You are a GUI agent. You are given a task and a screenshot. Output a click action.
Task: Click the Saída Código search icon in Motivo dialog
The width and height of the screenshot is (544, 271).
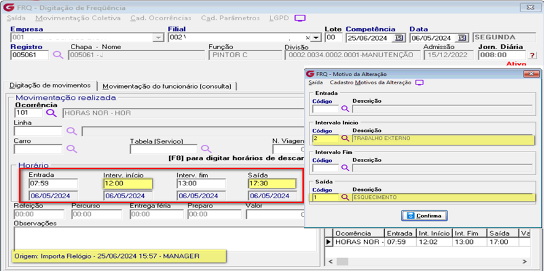tap(345, 197)
